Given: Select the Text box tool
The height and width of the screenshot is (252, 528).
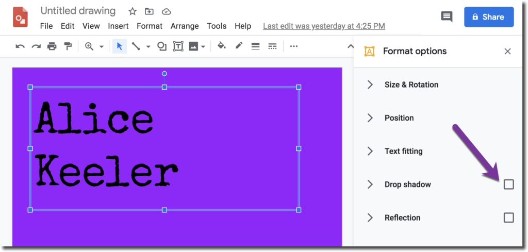Looking at the screenshot, I should 178,46.
